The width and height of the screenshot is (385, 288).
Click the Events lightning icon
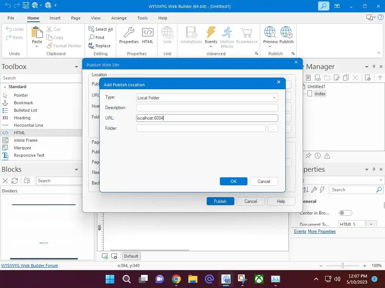[211, 32]
